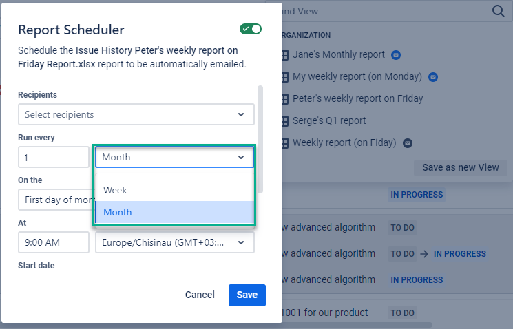This screenshot has height=329, width=513.
Task: Cancel the report scheduler dialog
Action: (200, 295)
